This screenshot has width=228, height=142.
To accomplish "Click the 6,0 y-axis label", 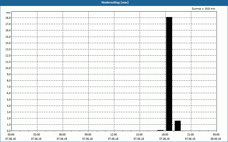I will pyautogui.click(x=9, y=93).
